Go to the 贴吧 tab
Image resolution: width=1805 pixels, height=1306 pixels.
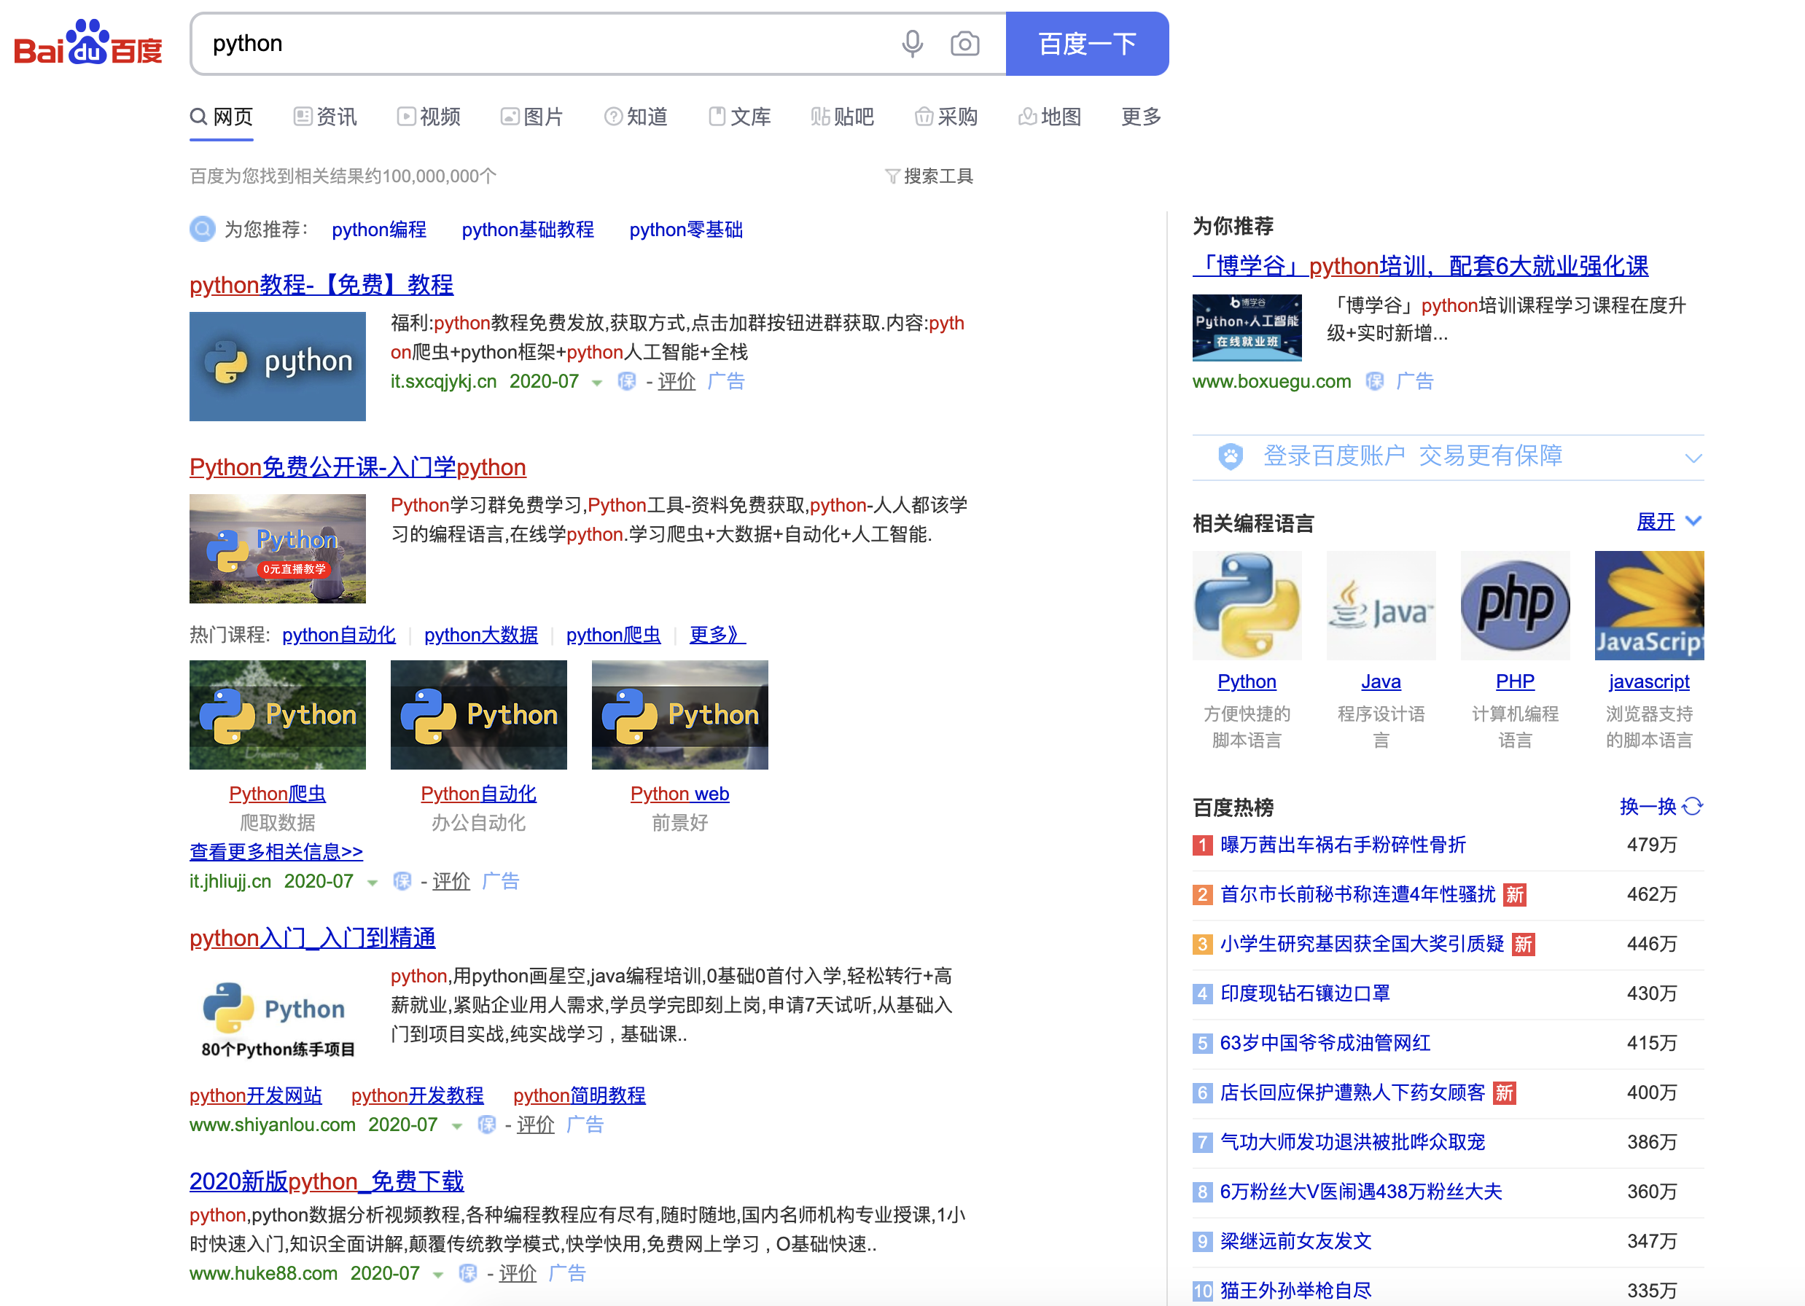click(842, 117)
